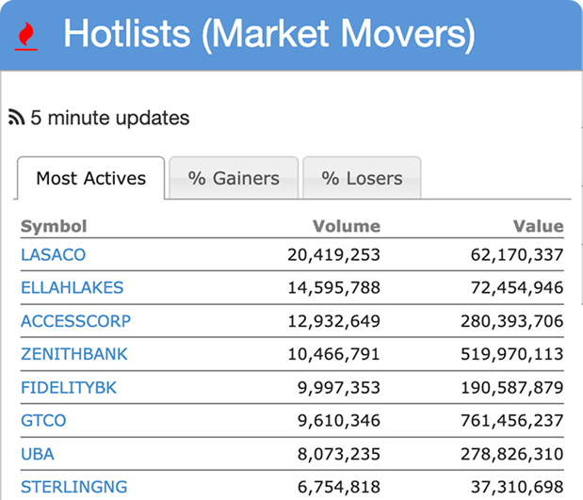
Task: Click UBA value 278,826,310
Action: pyautogui.click(x=512, y=454)
